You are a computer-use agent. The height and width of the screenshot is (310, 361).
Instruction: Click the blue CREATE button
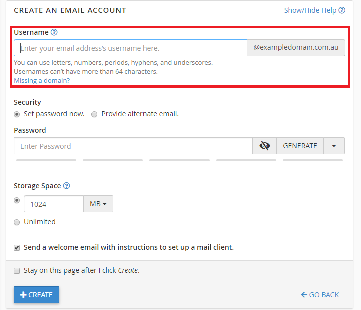pyautogui.click(x=36, y=295)
